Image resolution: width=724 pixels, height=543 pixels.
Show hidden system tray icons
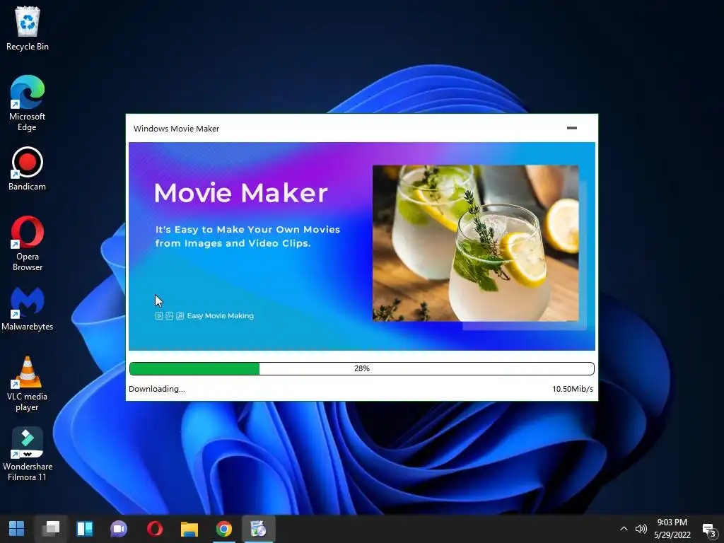coord(624,529)
